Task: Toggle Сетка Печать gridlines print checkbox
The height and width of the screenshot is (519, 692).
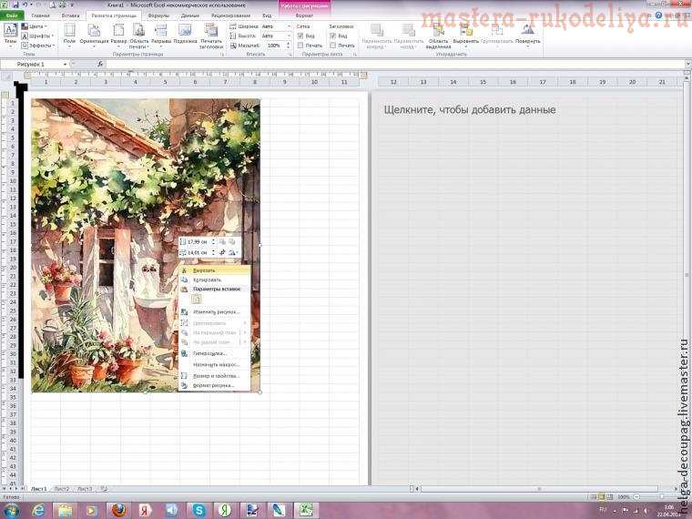Action: [x=300, y=46]
